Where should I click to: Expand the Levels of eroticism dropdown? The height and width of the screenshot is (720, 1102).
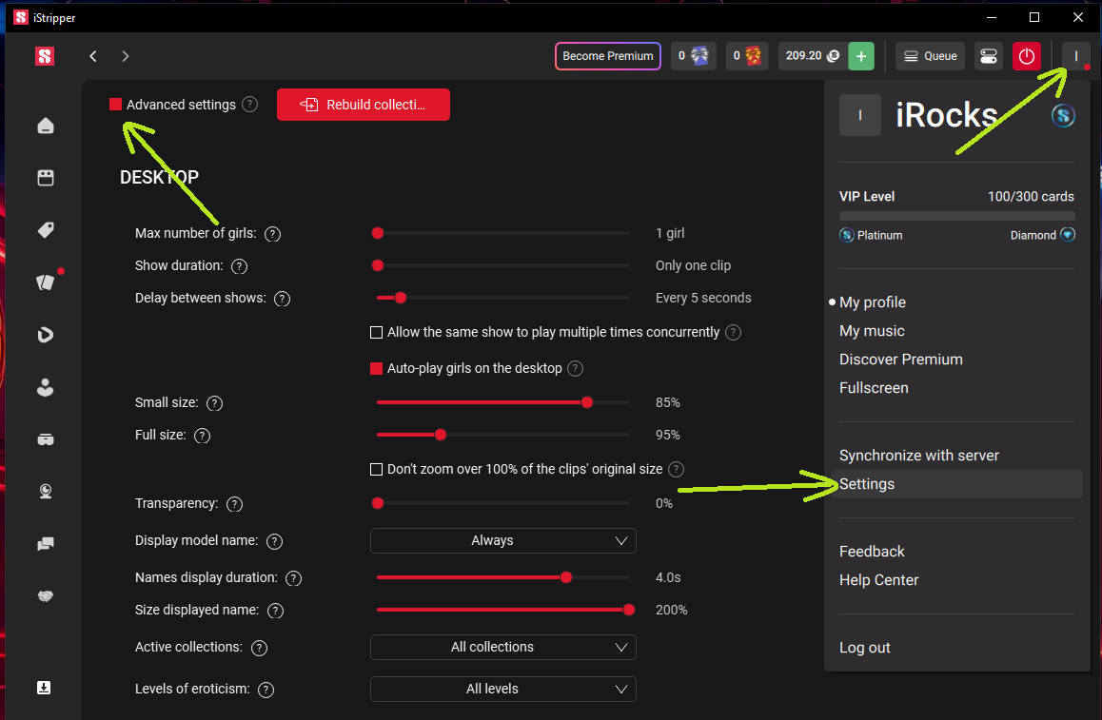(502, 689)
